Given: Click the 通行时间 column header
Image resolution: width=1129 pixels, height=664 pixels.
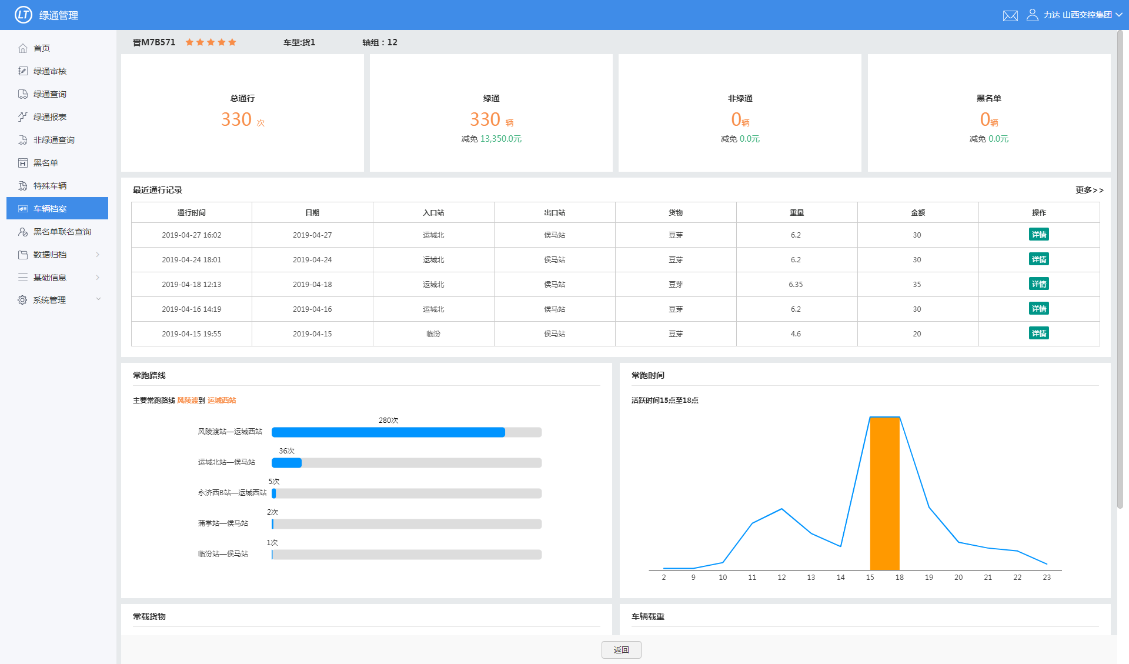Looking at the screenshot, I should pos(192,213).
